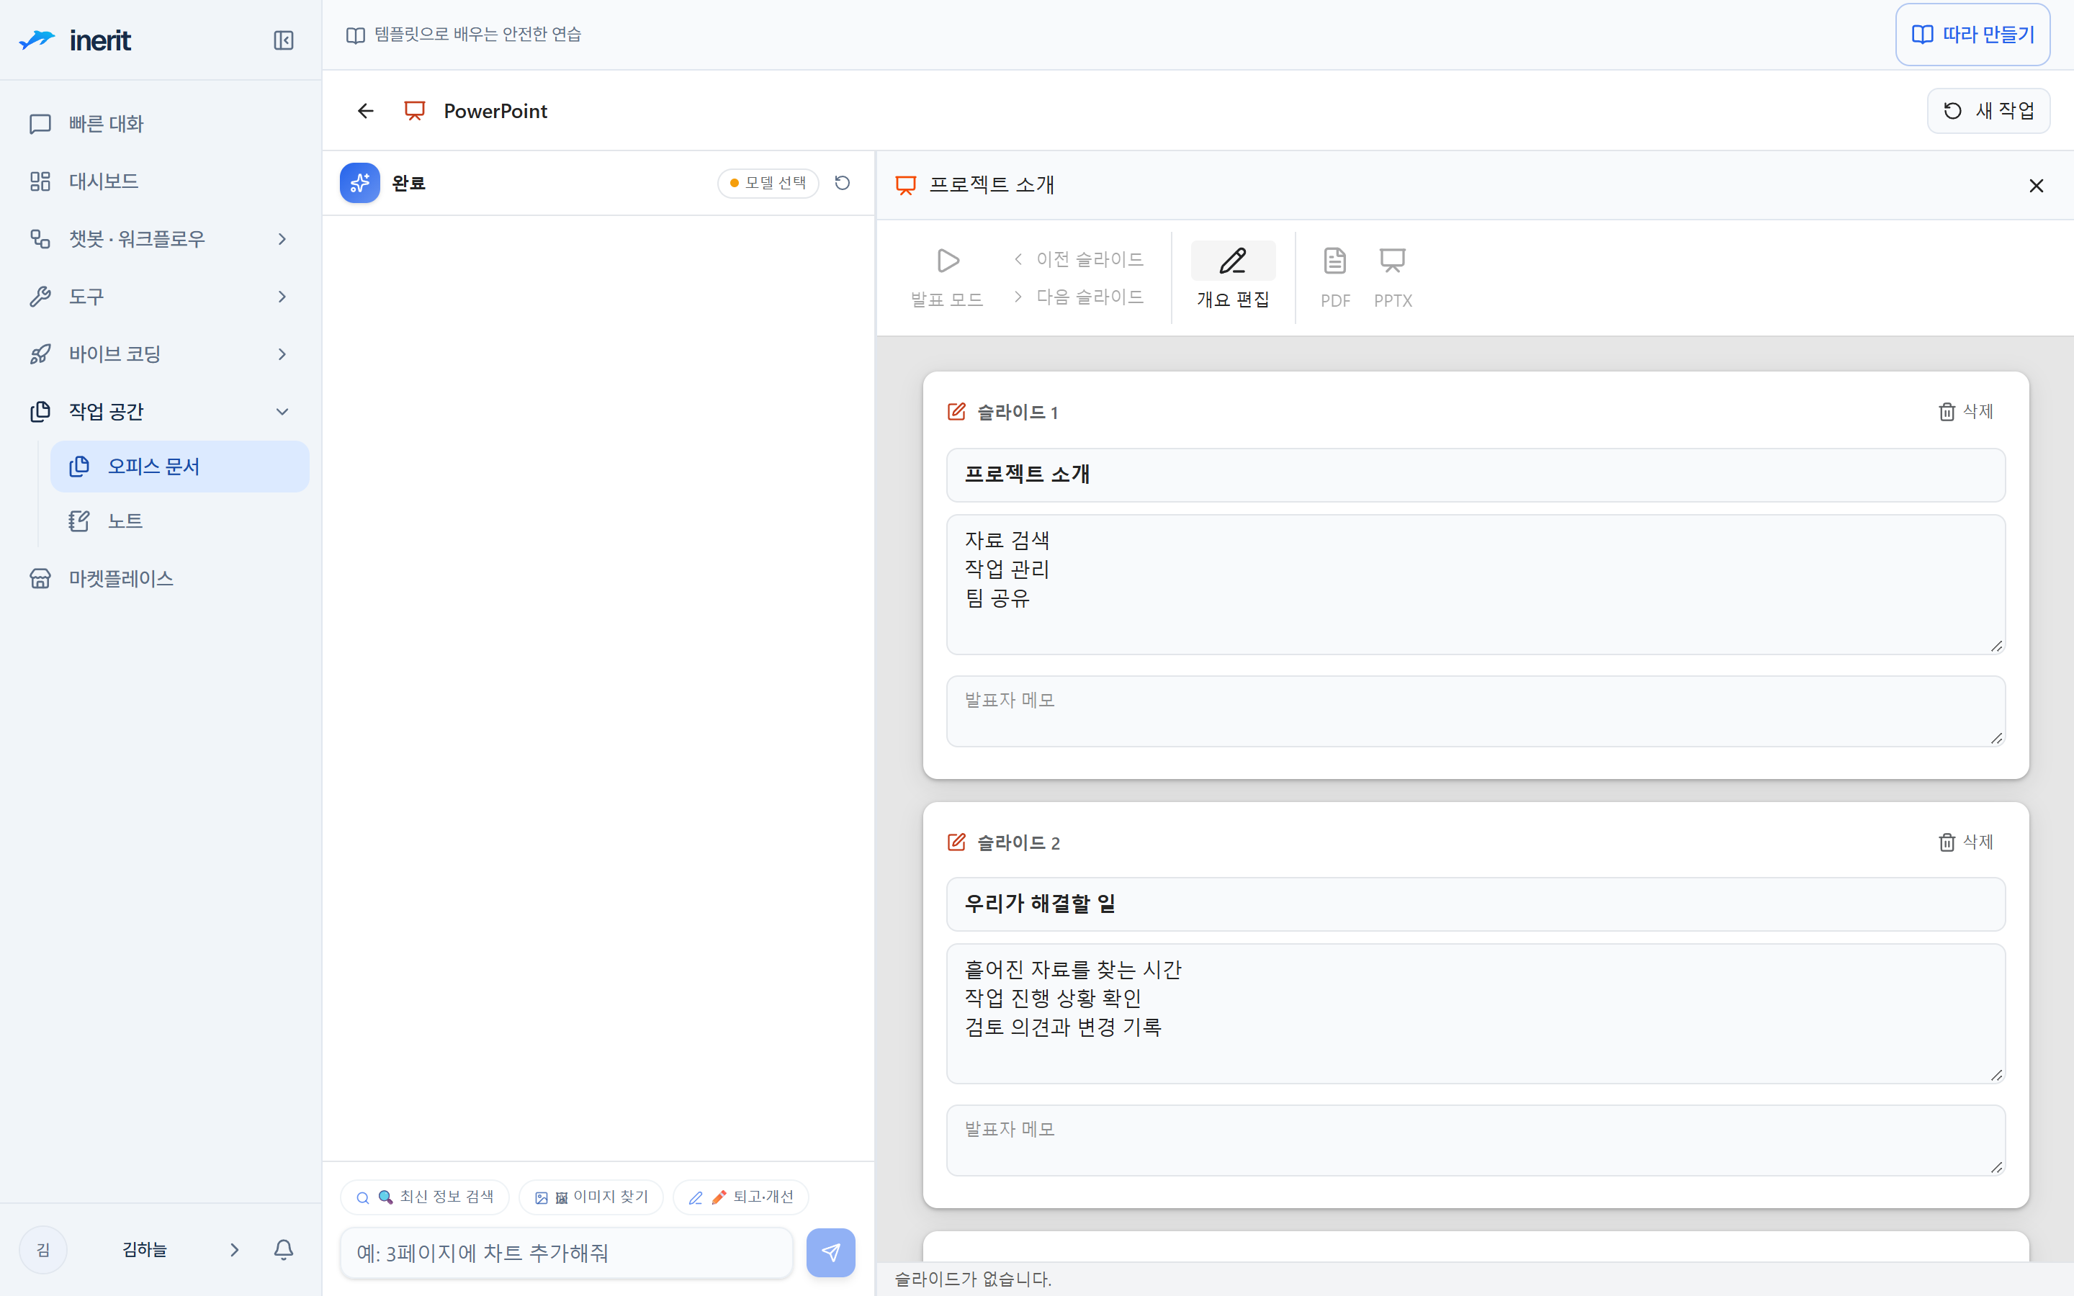The width and height of the screenshot is (2074, 1296).
Task: Select 오피스 문서 item
Action: point(179,467)
